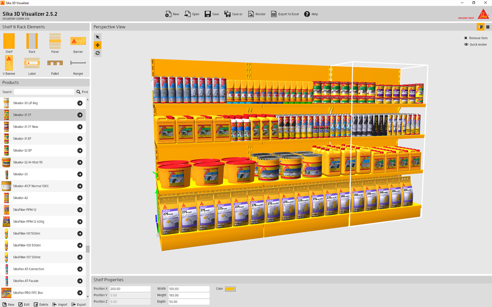Click the Sikadur-33 product thumbnail

pos(6,174)
